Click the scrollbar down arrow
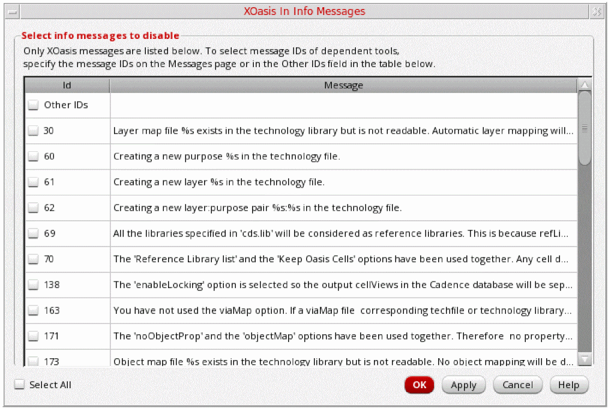The width and height of the screenshot is (608, 408). coord(585,359)
